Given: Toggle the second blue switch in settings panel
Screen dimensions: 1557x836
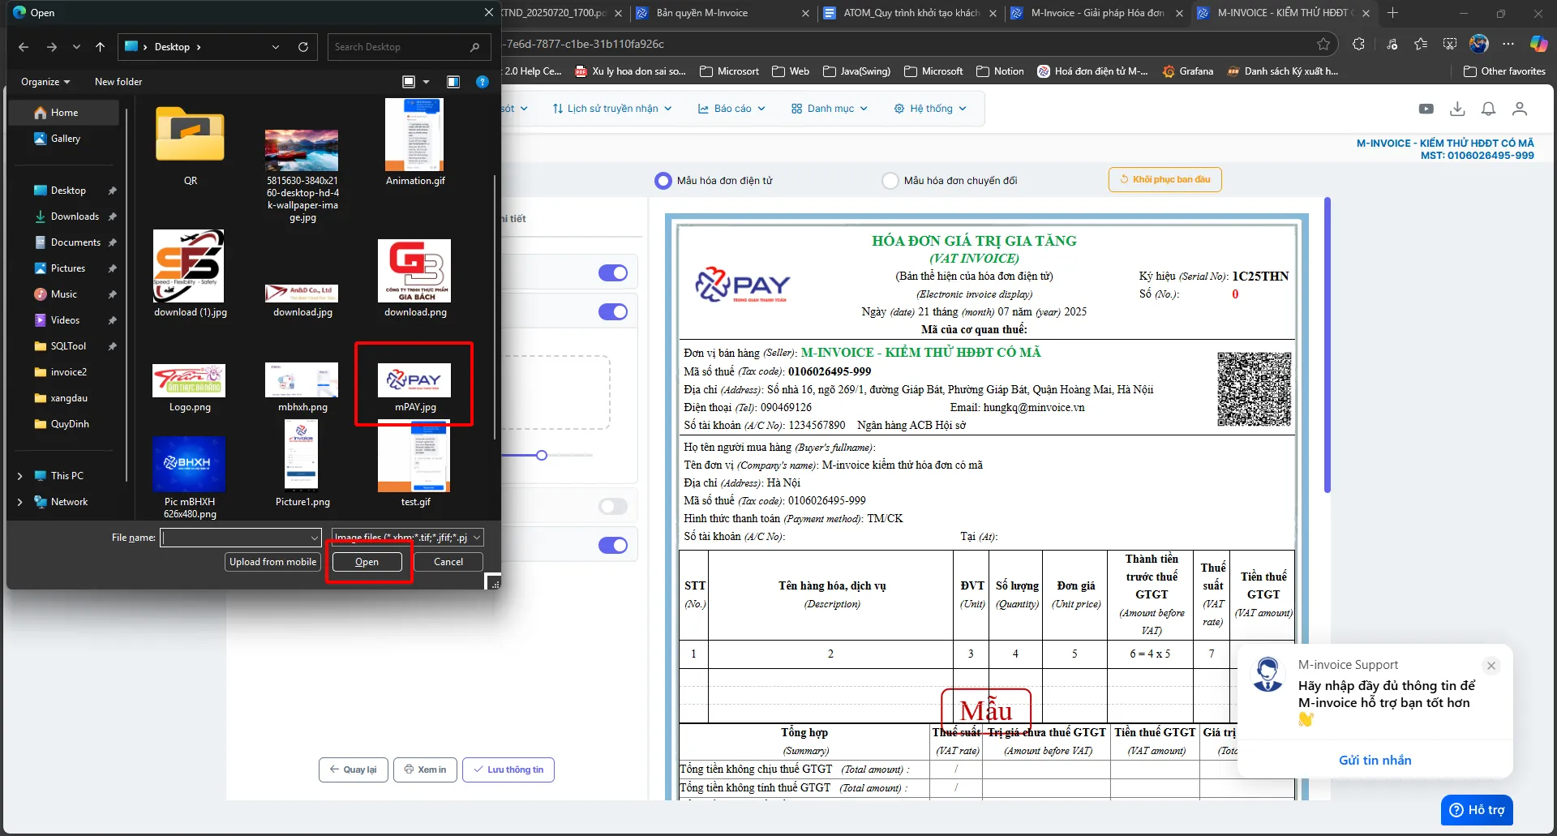Looking at the screenshot, I should click(613, 312).
